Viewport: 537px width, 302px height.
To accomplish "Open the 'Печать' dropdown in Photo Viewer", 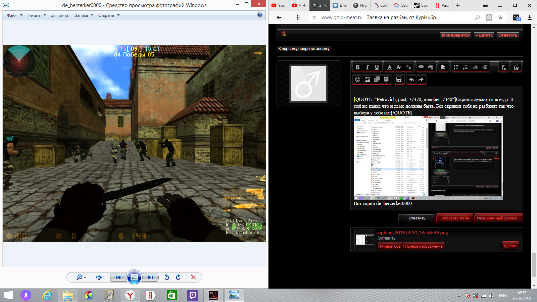I will [37, 15].
